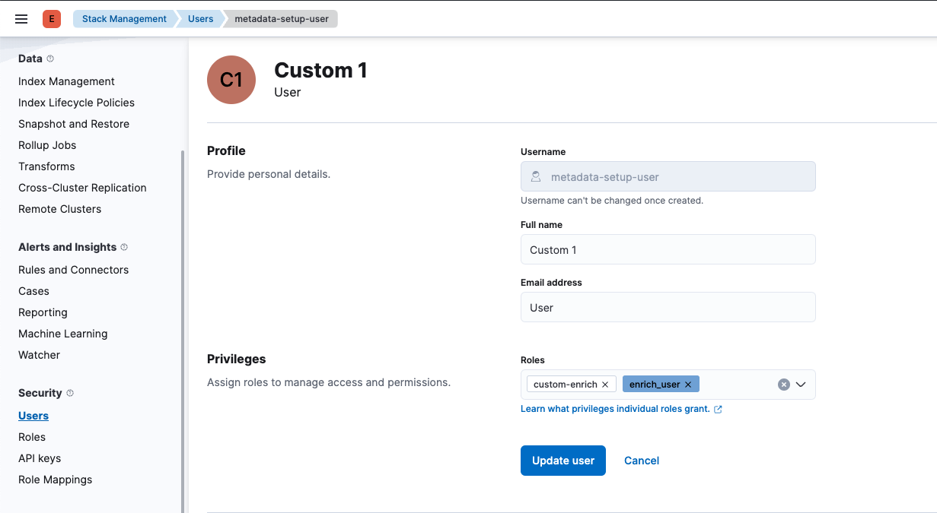Click the Profile section heading
The height and width of the screenshot is (513, 937).
click(x=226, y=150)
